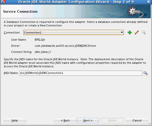Viewport: 152px width, 126px height.
Task: Close the wizard with the X button
Action: tap(148, 2)
